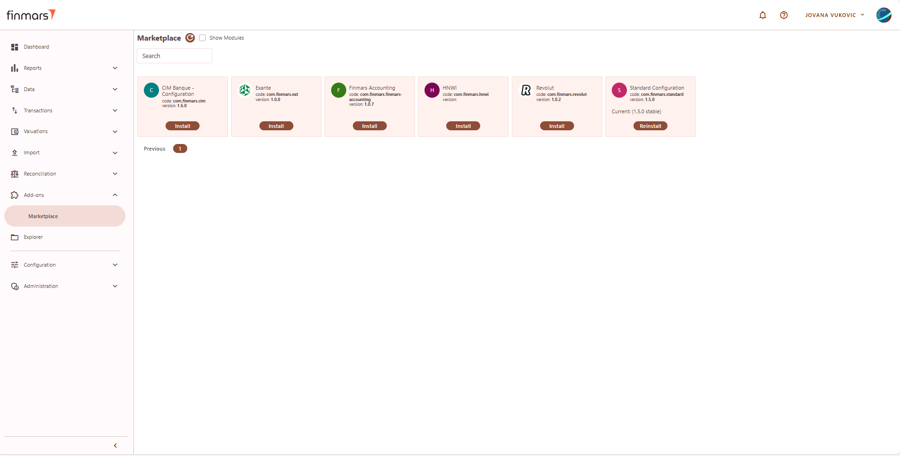Click the HNWI purple H icon

tap(432, 90)
